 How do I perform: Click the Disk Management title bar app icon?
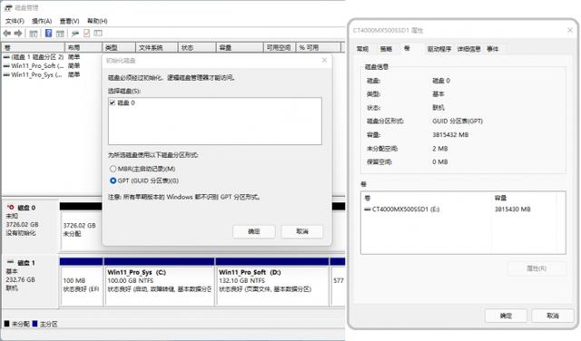[x=8, y=8]
